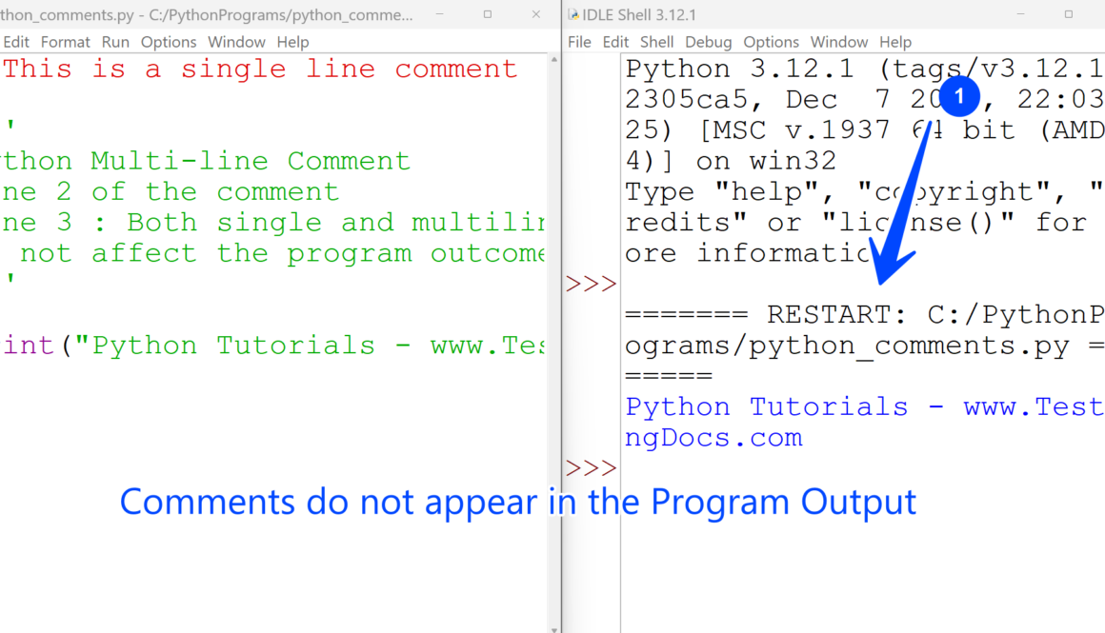Open the Run menu in the editor
The height and width of the screenshot is (633, 1105).
(115, 42)
